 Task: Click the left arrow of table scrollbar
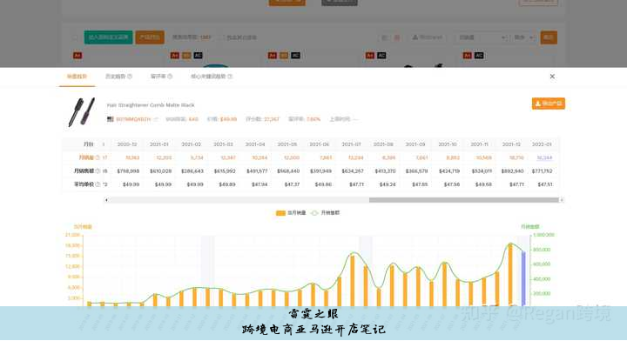pos(106,200)
